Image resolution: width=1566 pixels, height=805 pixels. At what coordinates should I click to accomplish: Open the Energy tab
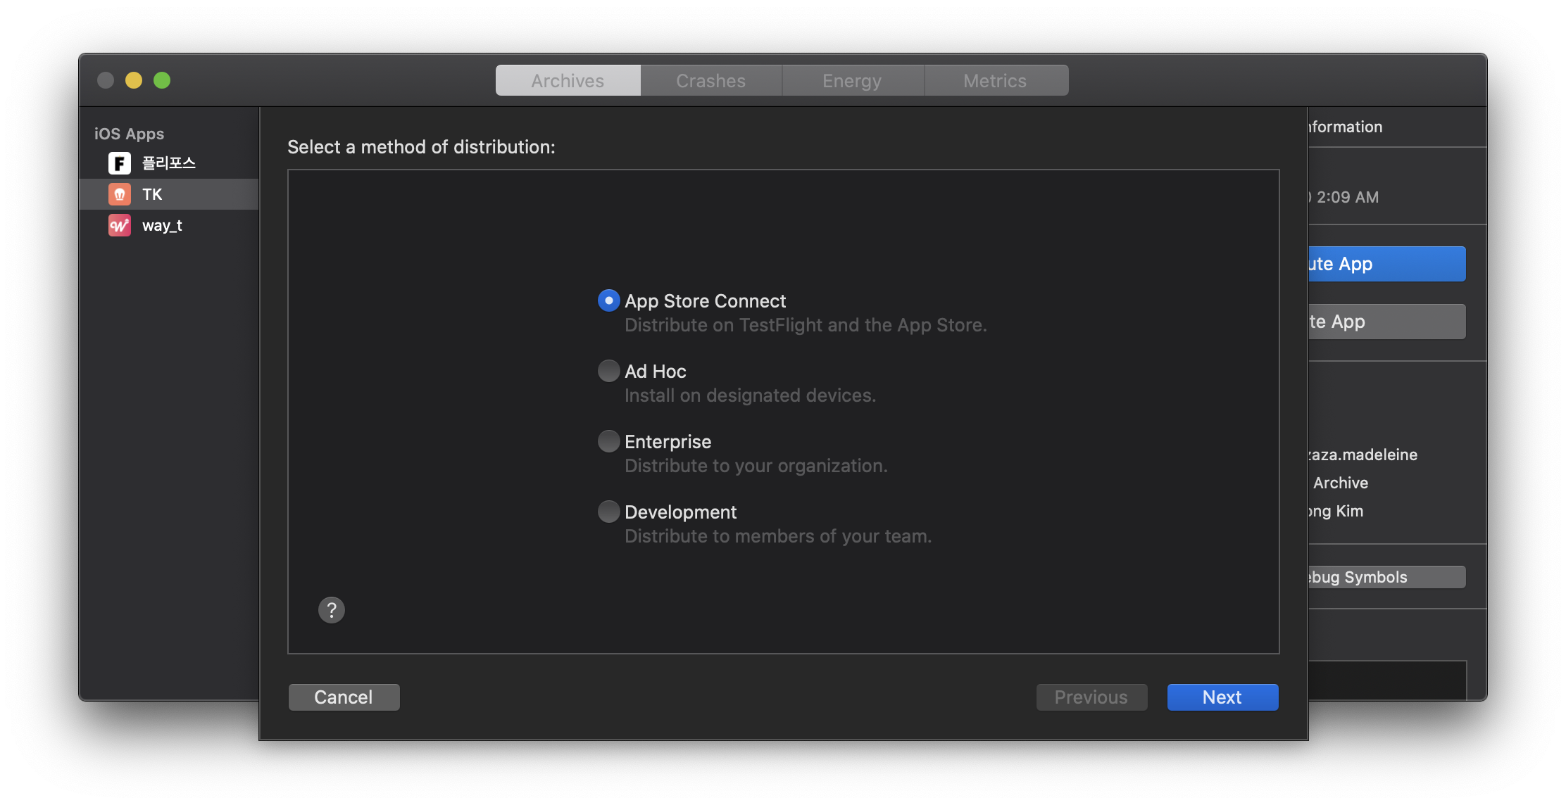(852, 81)
